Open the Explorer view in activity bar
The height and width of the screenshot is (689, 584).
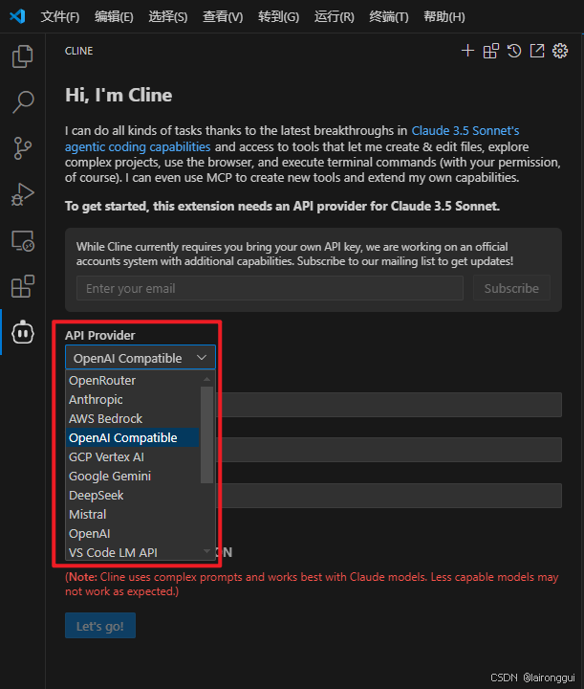click(22, 56)
